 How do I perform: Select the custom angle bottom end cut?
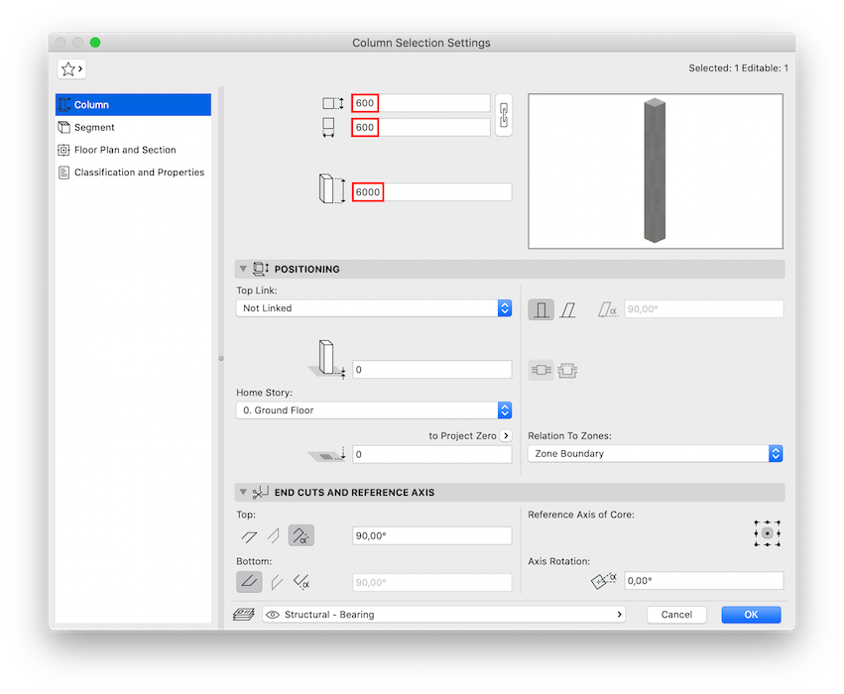(x=301, y=582)
